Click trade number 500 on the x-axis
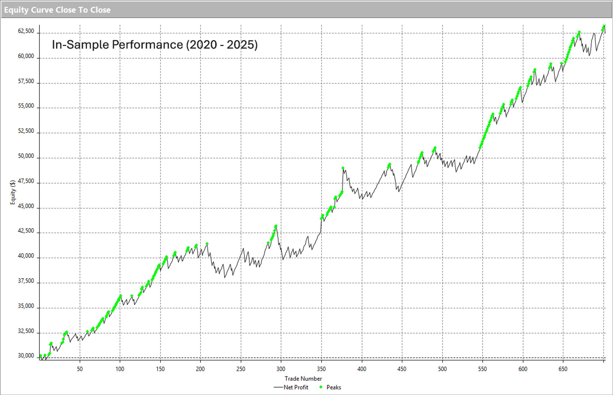 click(x=442, y=369)
